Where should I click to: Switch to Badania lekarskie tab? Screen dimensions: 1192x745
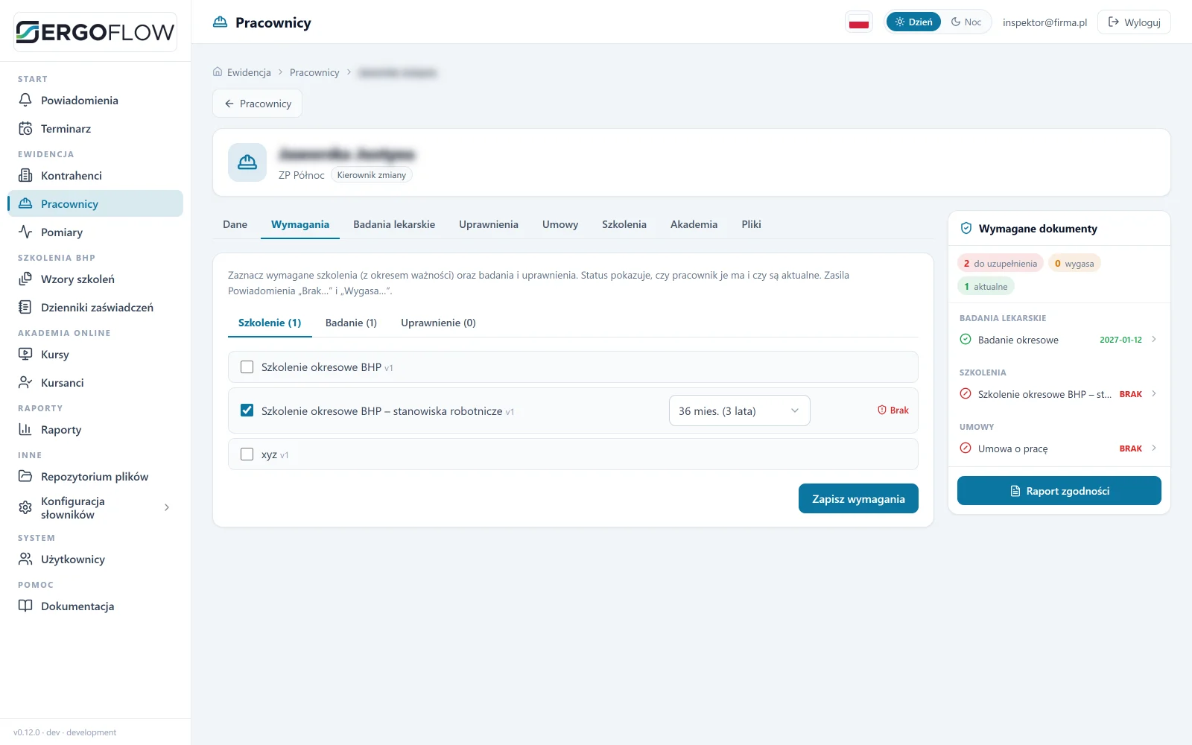[x=394, y=224]
